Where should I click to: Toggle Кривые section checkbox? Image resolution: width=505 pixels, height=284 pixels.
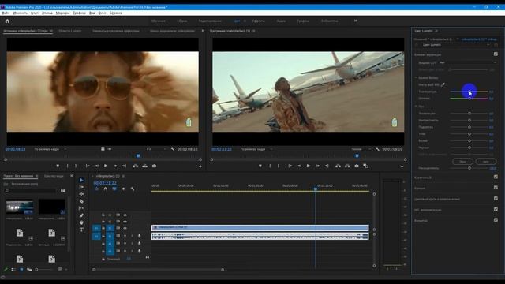(x=496, y=188)
